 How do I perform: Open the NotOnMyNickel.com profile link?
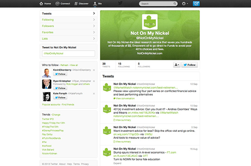[150, 53]
